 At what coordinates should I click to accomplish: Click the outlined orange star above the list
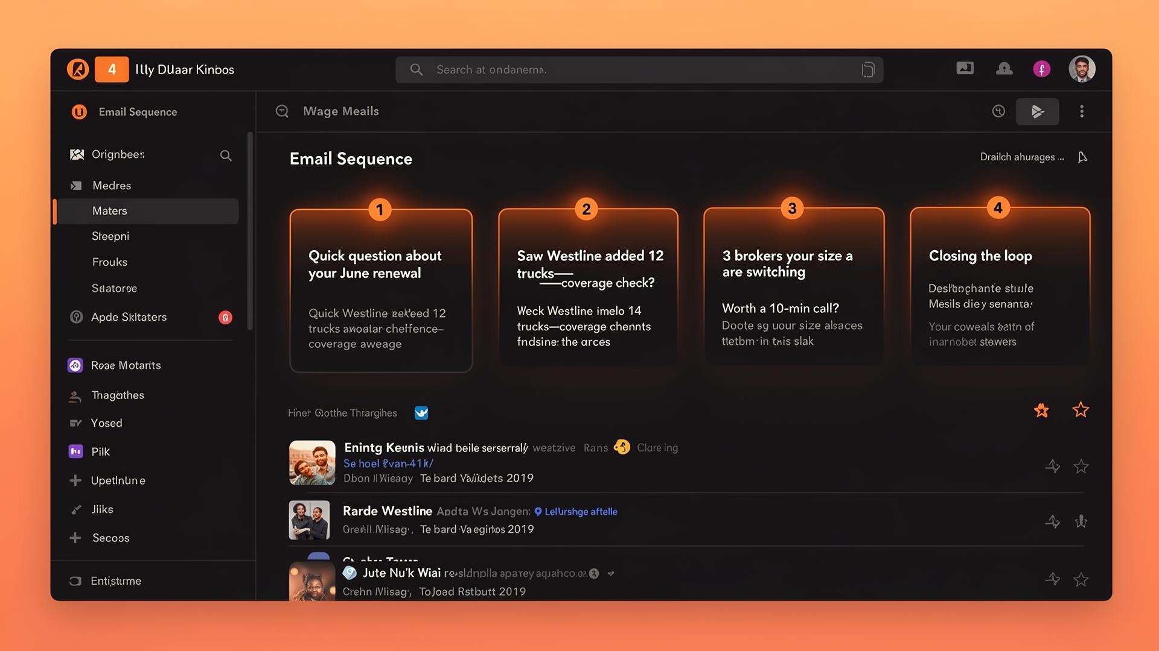1081,410
